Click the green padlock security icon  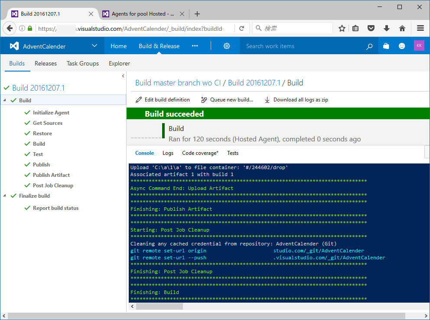(30, 28)
